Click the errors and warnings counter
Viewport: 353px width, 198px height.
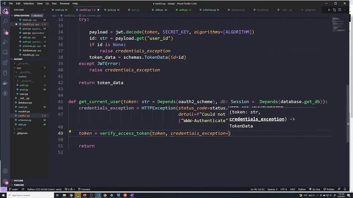(70, 189)
